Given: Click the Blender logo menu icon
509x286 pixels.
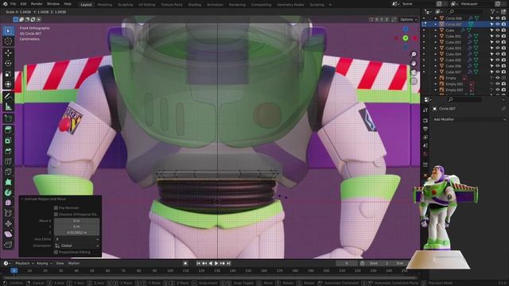Looking at the screenshot, I should (x=5, y=4).
